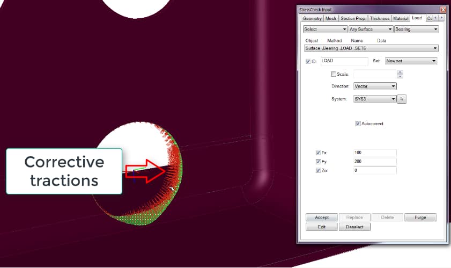The image size is (451, 268).
Task: Open the Direction dropdown set to Vector
Action: (x=375, y=86)
